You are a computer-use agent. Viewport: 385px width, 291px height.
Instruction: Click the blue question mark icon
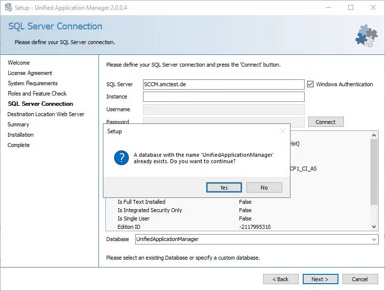pos(121,158)
